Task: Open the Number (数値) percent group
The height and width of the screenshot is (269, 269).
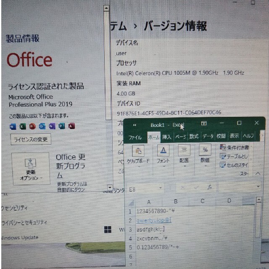Action: coord(205,150)
